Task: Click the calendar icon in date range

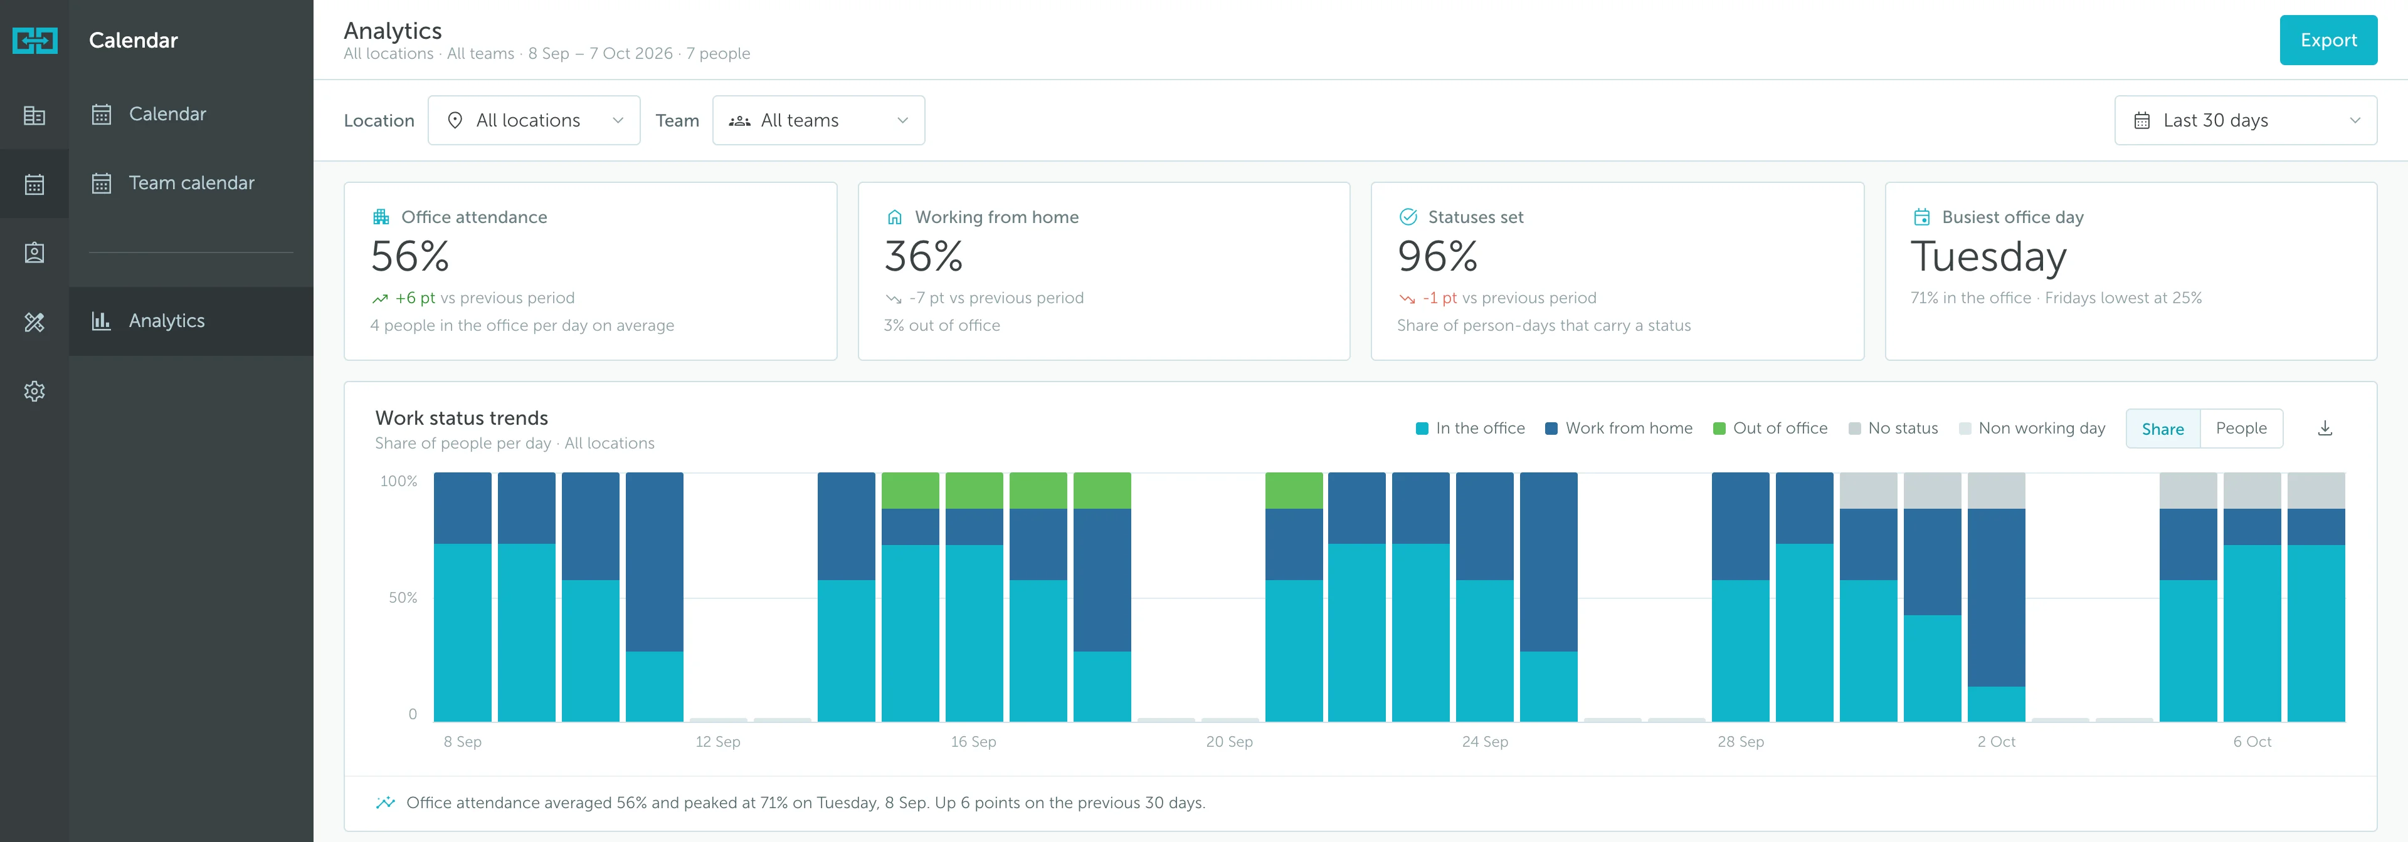Action: click(2141, 120)
